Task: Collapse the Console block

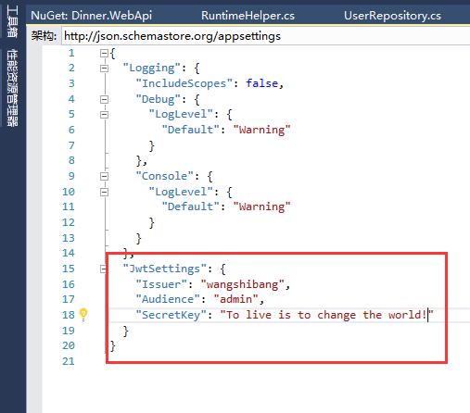Action: [104, 177]
